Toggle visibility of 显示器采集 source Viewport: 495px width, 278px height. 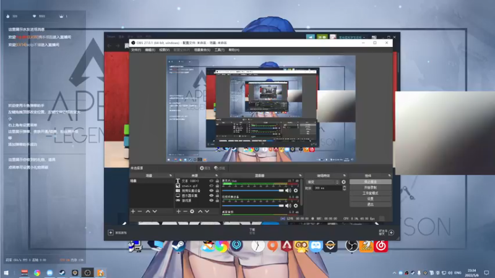211,196
